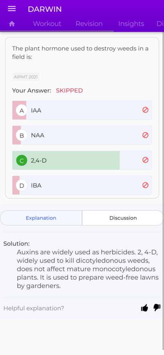Click the AIPMT 2021 tag
This screenshot has width=164, height=355.
click(x=26, y=77)
